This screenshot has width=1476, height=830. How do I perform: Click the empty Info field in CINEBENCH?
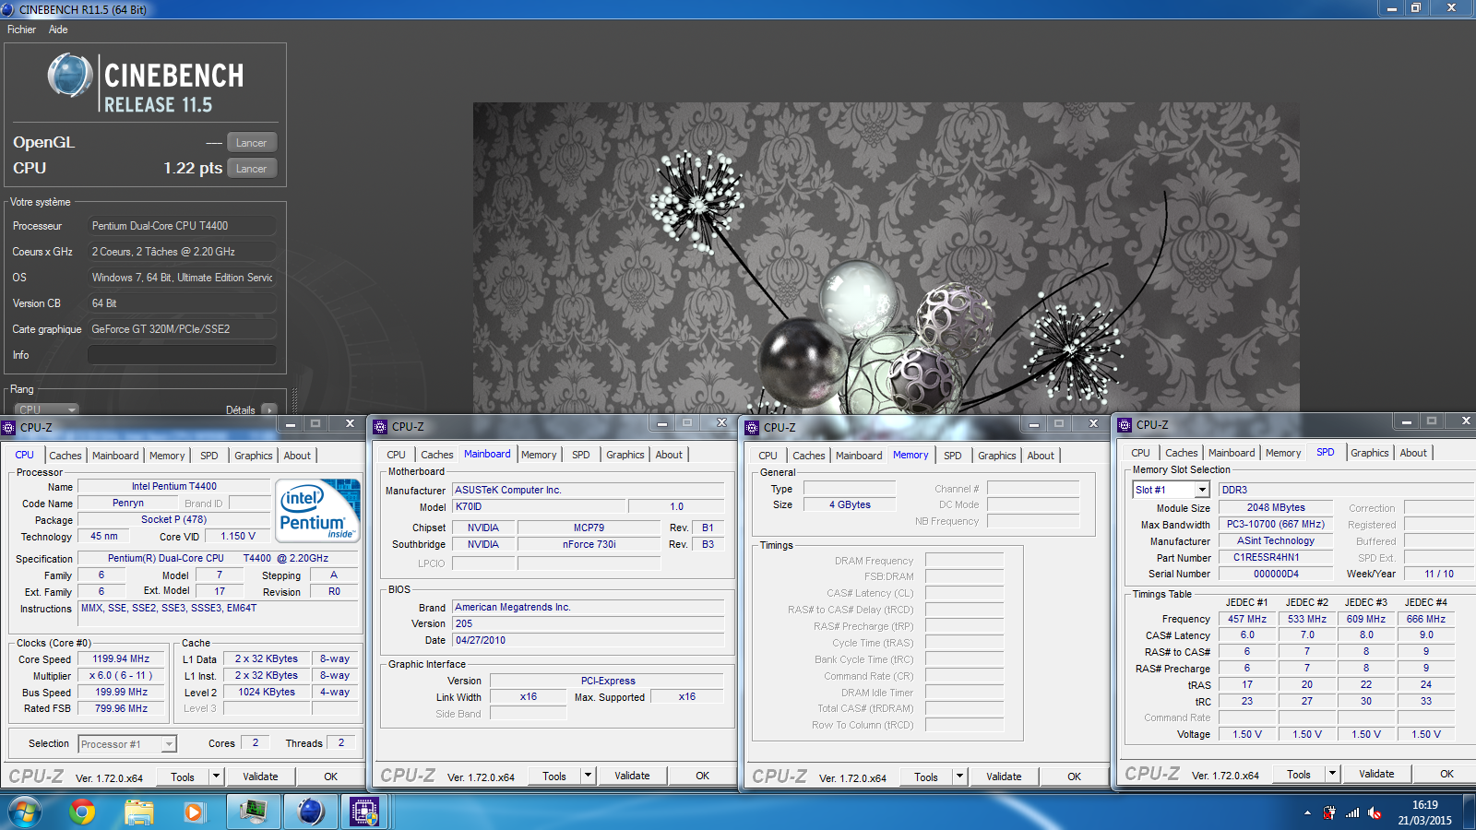182,355
